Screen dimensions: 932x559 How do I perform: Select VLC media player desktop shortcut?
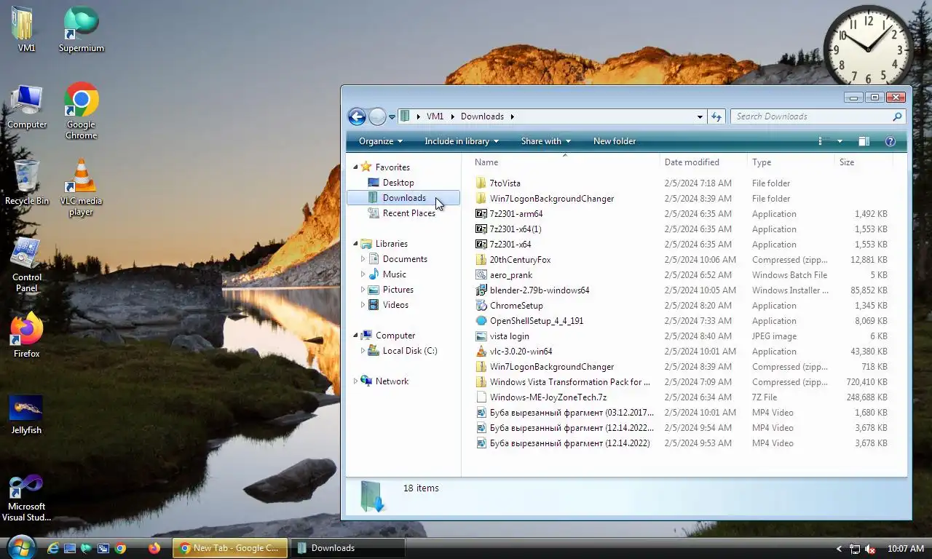[x=81, y=188]
